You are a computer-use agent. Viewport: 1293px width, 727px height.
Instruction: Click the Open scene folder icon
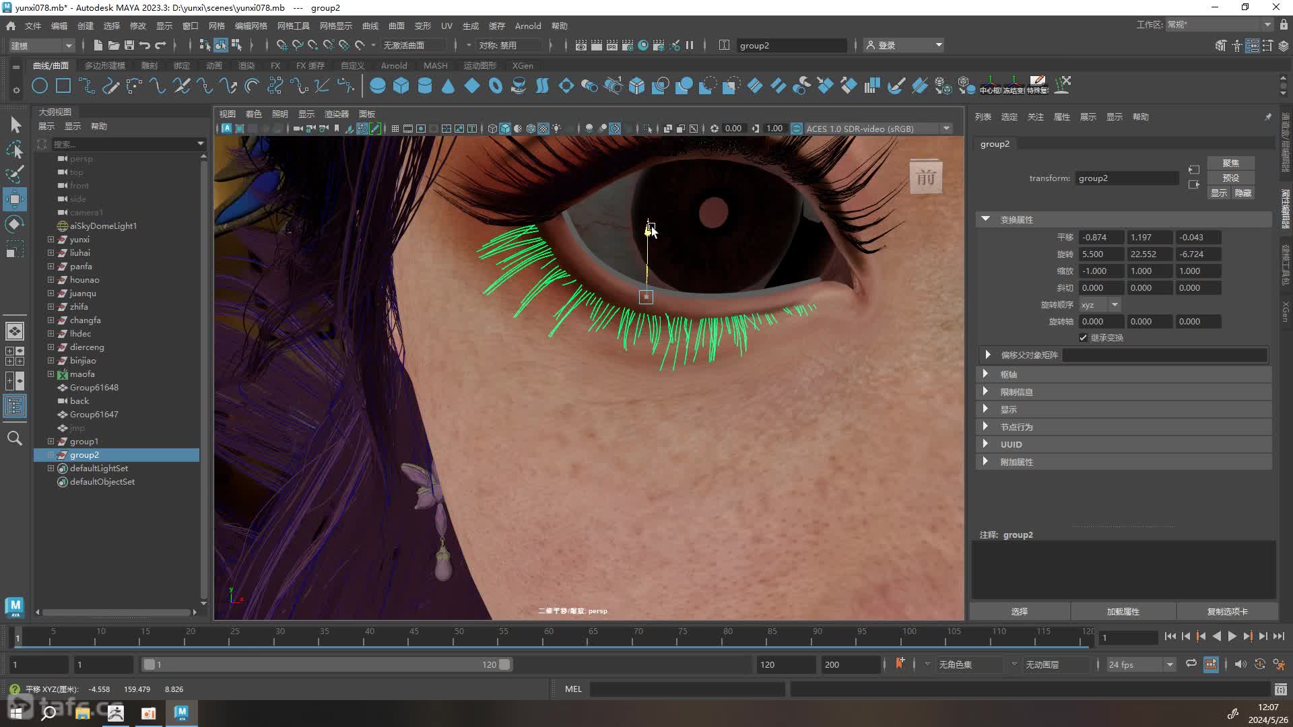click(113, 45)
